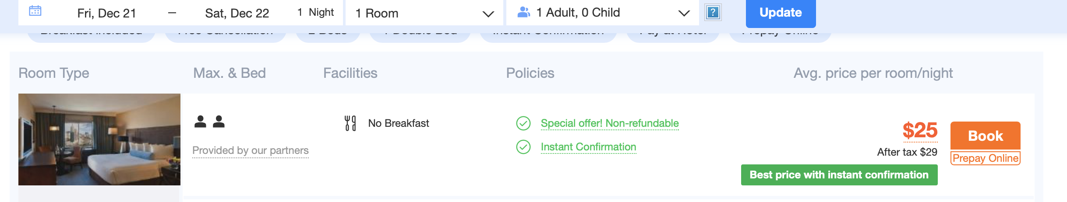Select the Sat, Dec 22 check-out date
The width and height of the screenshot is (1067, 202).
[237, 13]
